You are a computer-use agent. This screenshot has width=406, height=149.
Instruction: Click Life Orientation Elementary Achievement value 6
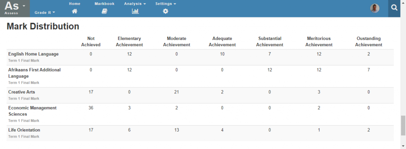(x=129, y=130)
